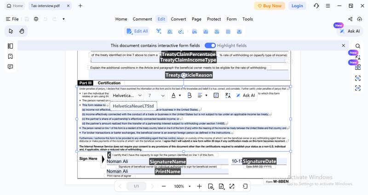Click the text box properties icon
The height and width of the screenshot is (195, 368).
tap(216, 95)
